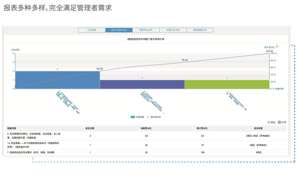
Task: Open the 年度汇总分析 tab
Action: click(173, 30)
